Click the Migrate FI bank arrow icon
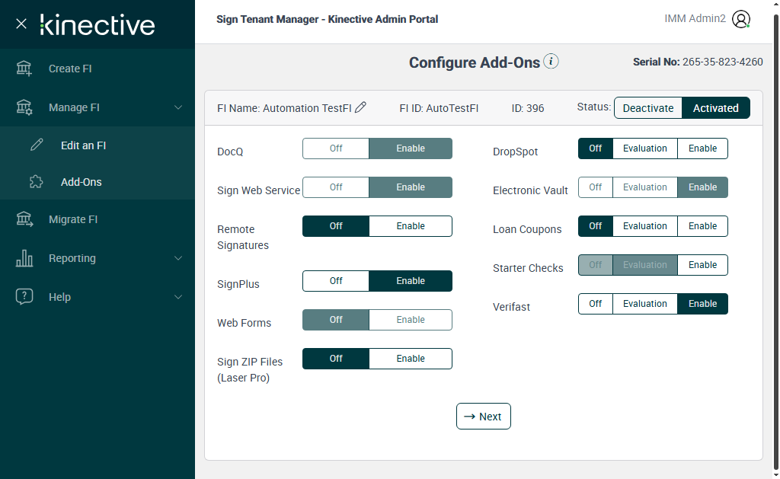The width and height of the screenshot is (780, 479). click(24, 219)
